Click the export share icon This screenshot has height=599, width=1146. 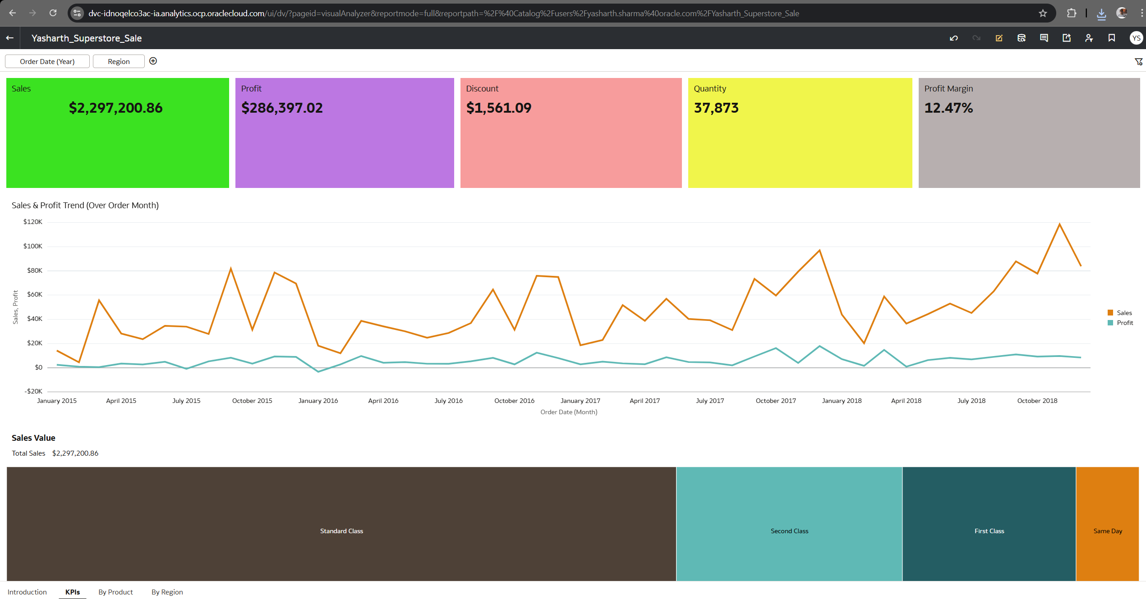coord(1066,38)
